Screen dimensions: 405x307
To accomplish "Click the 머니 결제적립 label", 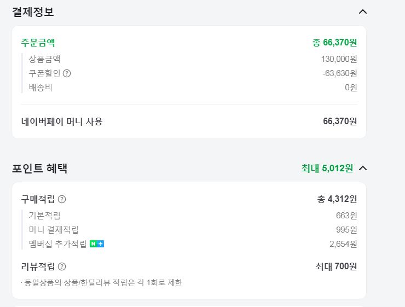I will [x=54, y=230].
